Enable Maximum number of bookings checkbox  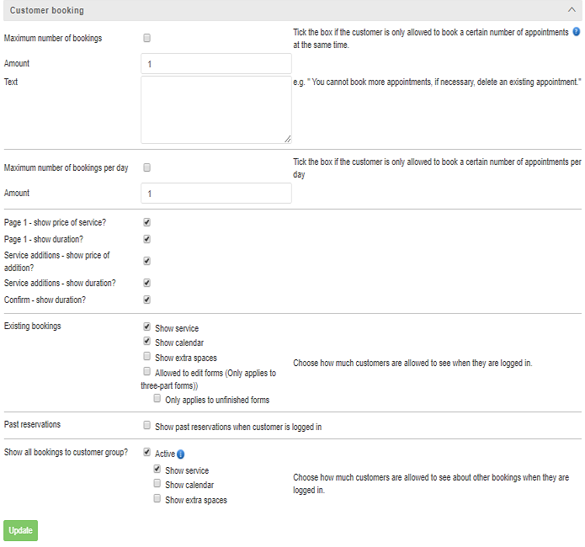147,38
